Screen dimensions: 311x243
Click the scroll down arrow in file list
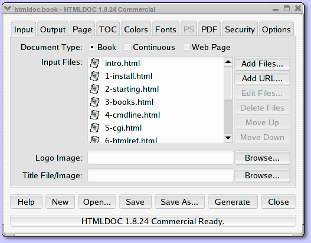(x=228, y=138)
